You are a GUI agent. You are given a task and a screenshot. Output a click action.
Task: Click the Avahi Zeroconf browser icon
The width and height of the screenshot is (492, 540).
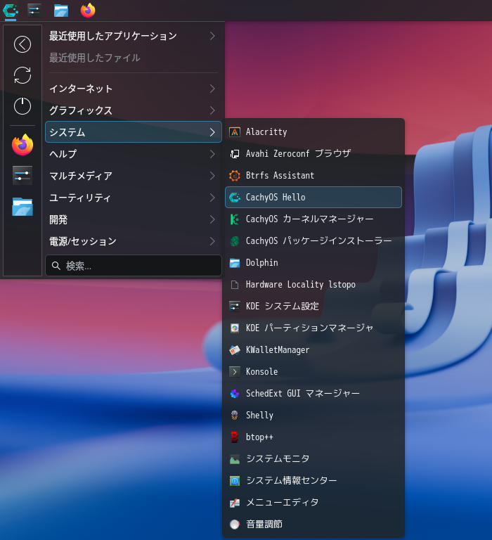[x=235, y=153]
